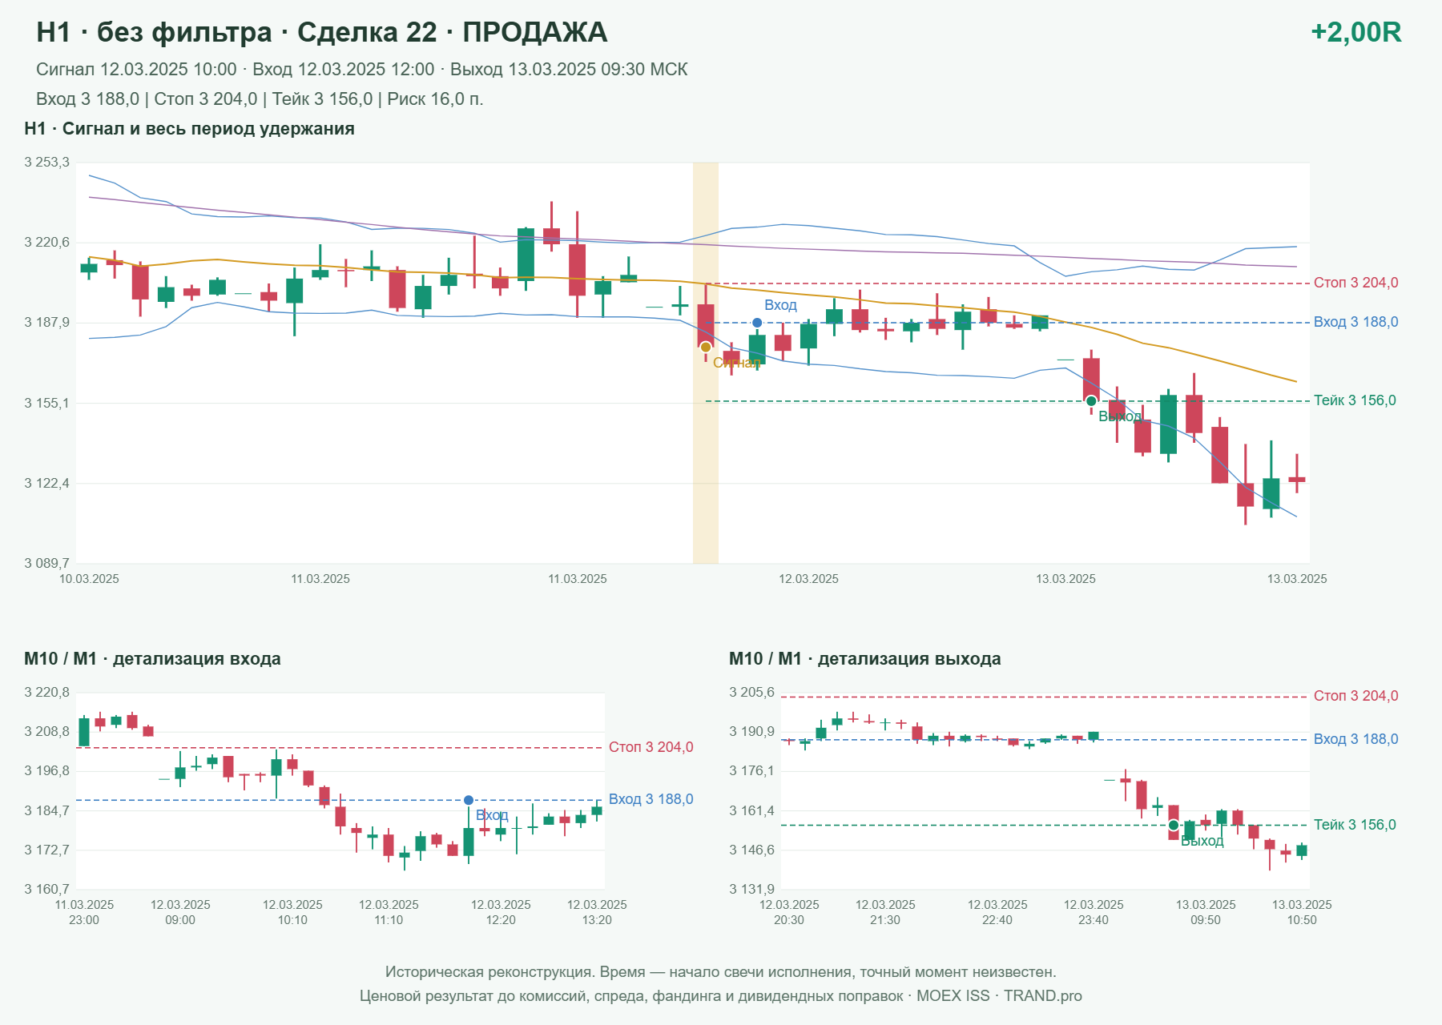Viewport: 1442px width, 1025px height.
Task: Click 'Стоп 3 204,0' label in the entry detail chart
Action: pos(651,747)
